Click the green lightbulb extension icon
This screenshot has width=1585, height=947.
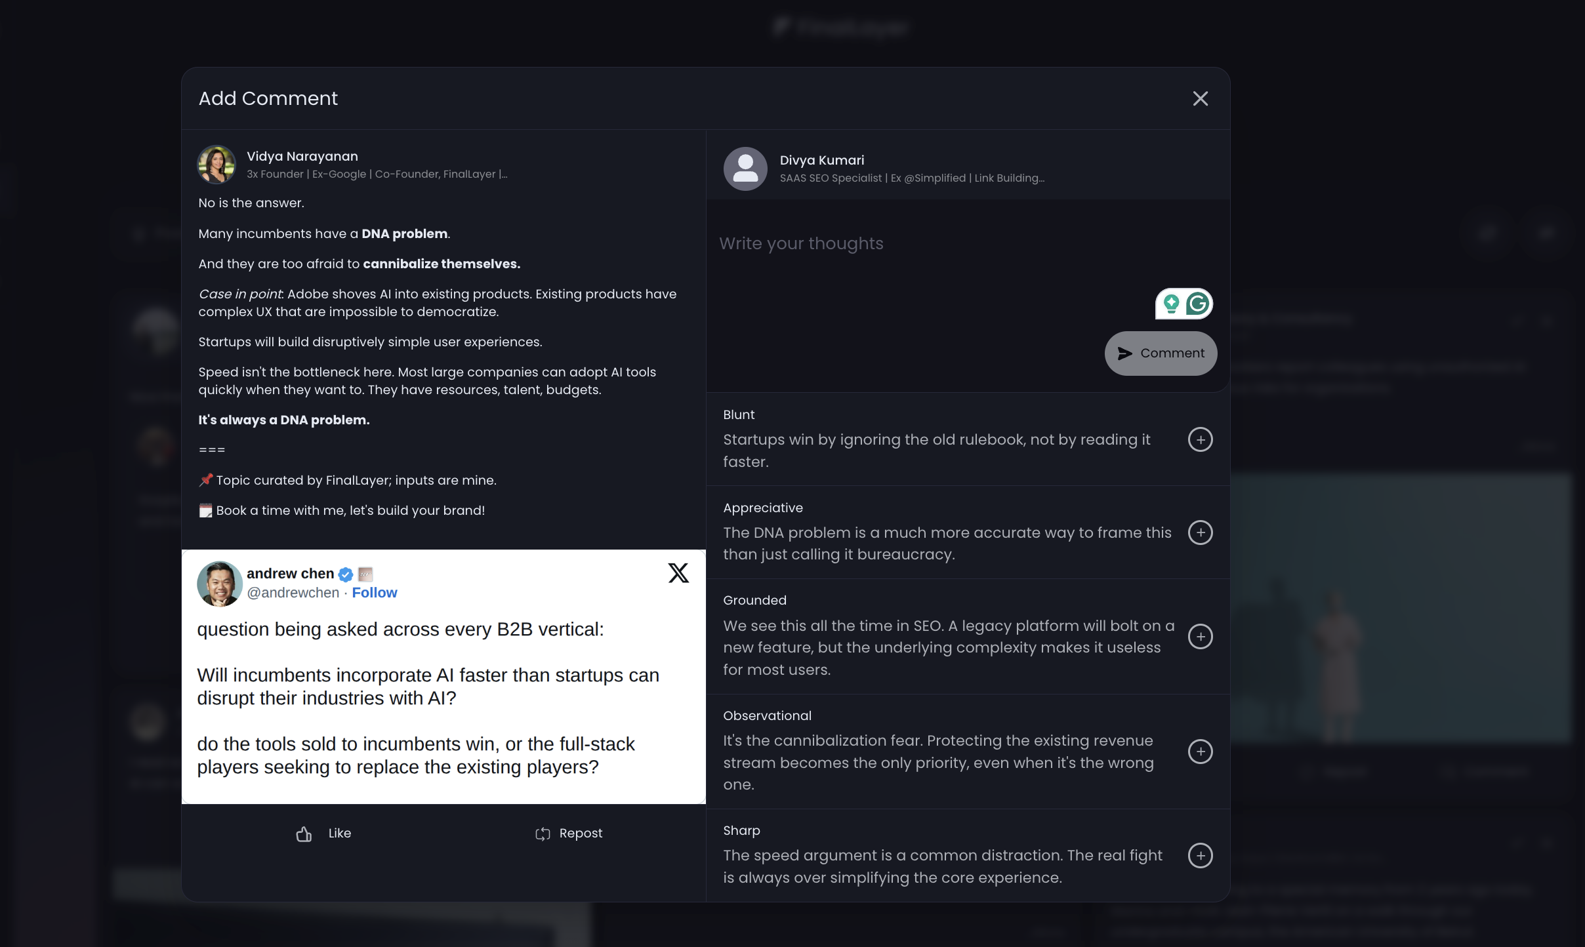click(x=1171, y=304)
